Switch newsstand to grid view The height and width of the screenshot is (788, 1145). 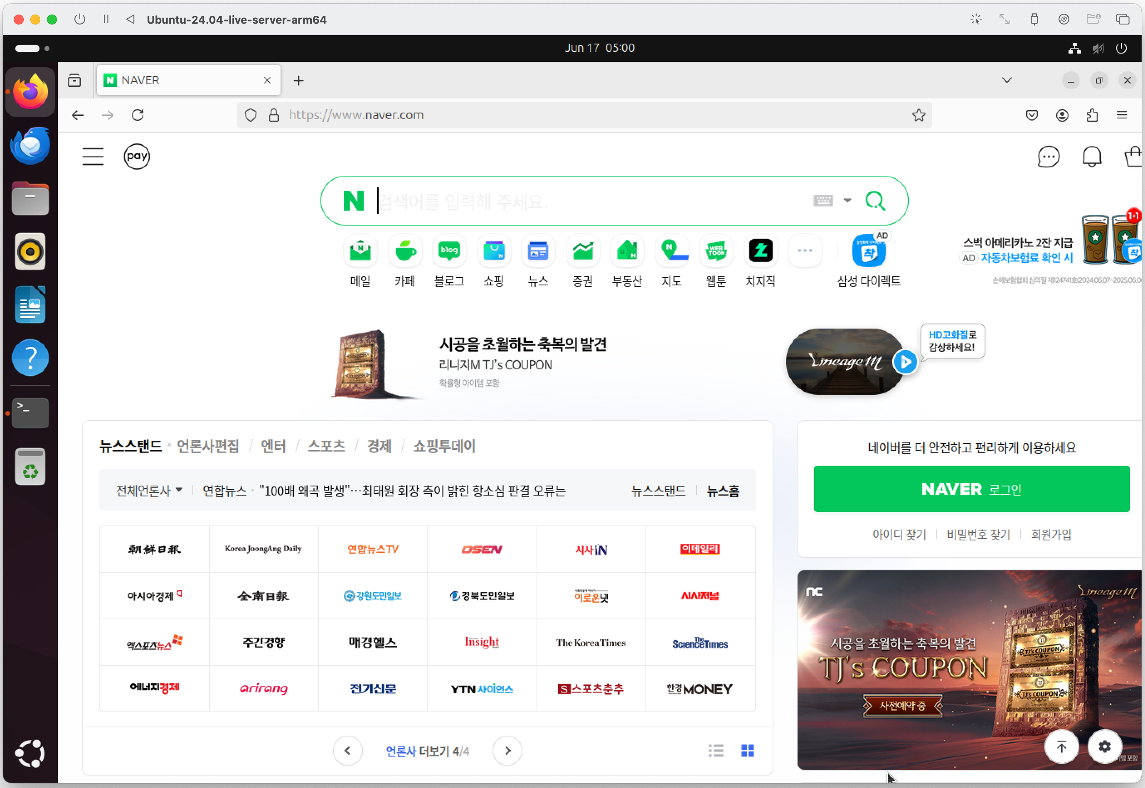(x=747, y=751)
